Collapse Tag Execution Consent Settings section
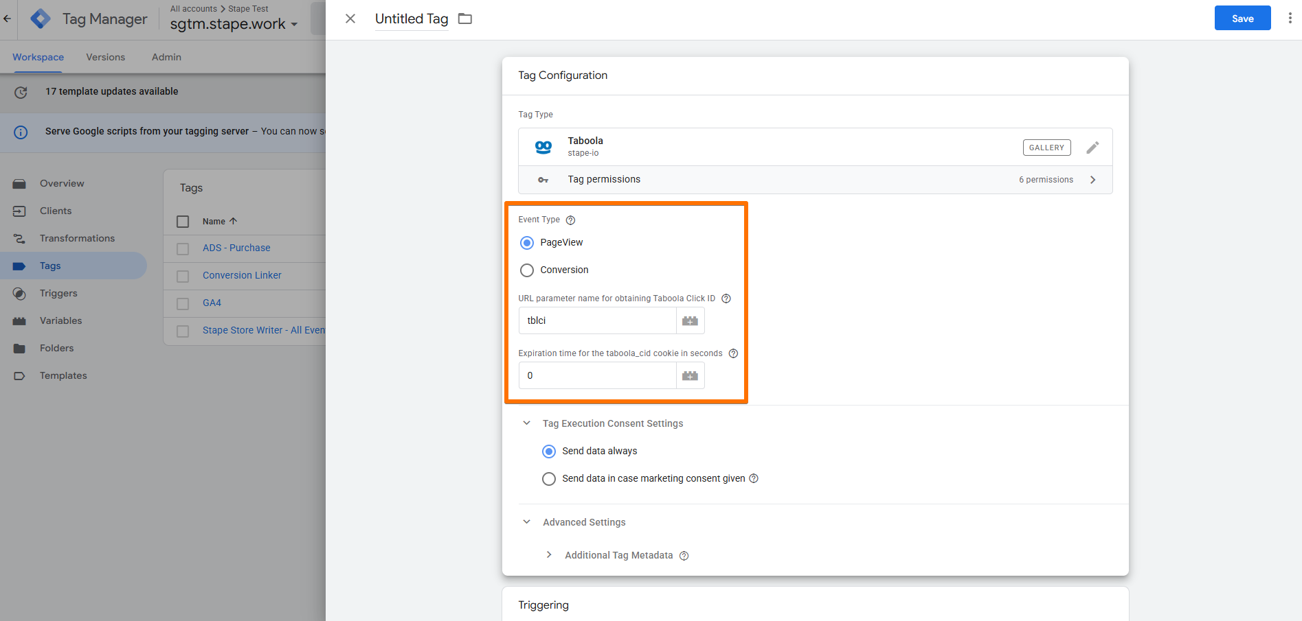 pos(527,423)
